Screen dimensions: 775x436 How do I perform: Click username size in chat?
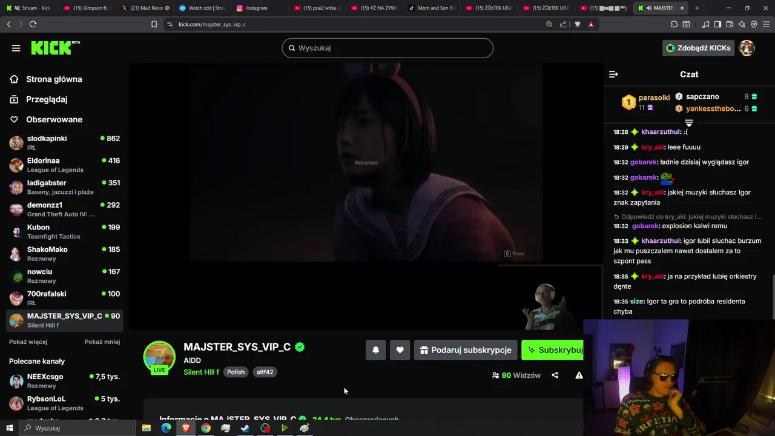tap(637, 301)
